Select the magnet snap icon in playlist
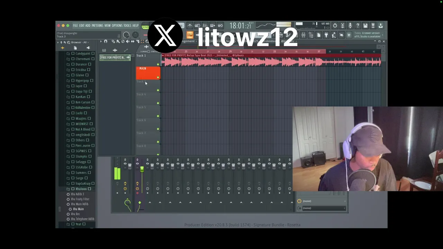This screenshot has height=249, width=443. (106, 41)
